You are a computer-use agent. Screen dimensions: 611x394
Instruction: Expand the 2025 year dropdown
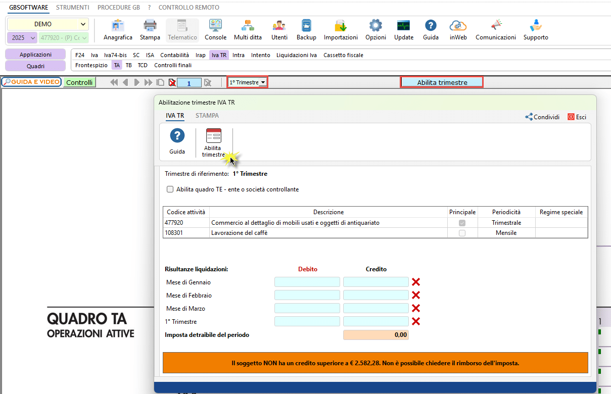click(22, 37)
